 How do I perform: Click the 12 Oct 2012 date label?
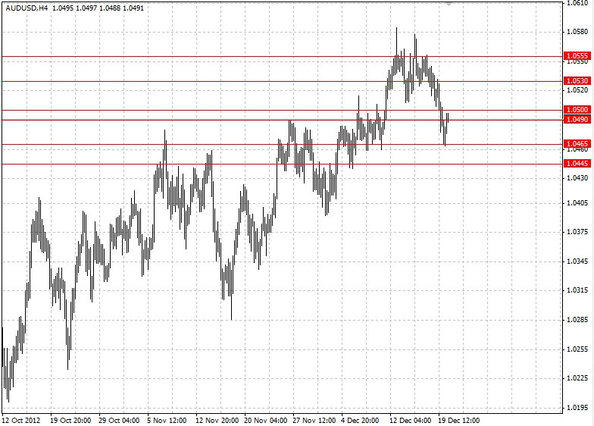[x=21, y=420]
